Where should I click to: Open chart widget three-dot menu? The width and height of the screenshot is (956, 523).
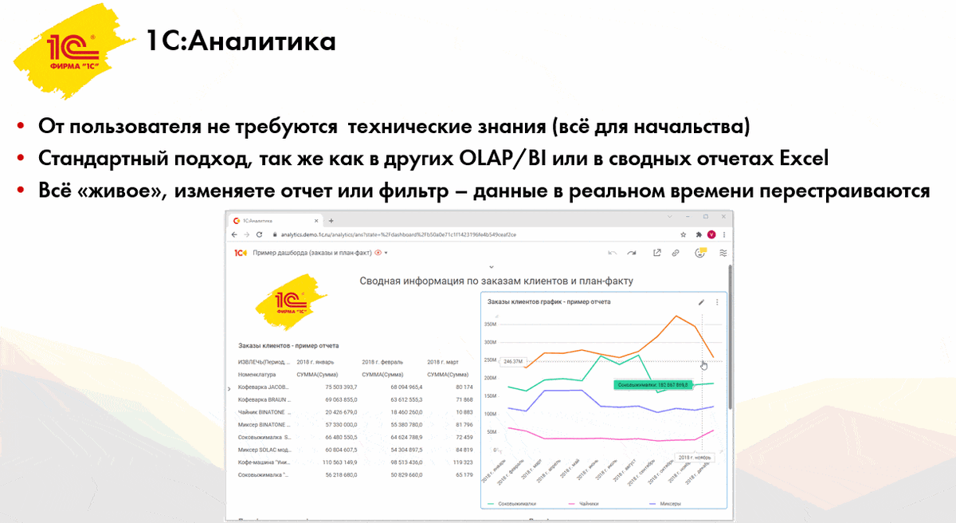(717, 302)
